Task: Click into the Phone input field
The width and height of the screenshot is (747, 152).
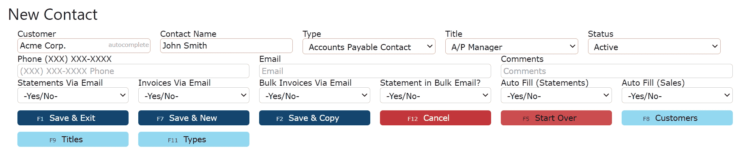Action: pos(133,71)
